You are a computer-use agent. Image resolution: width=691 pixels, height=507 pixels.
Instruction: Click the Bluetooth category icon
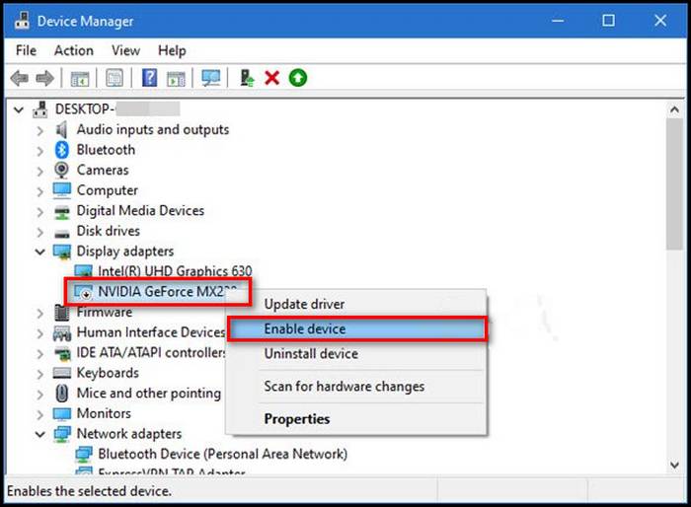point(61,150)
